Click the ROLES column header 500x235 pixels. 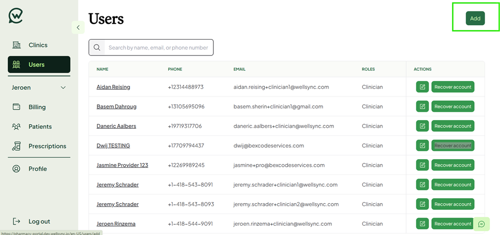[368, 69]
